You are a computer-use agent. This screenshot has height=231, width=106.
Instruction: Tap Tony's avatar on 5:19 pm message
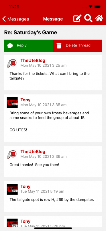(12, 189)
